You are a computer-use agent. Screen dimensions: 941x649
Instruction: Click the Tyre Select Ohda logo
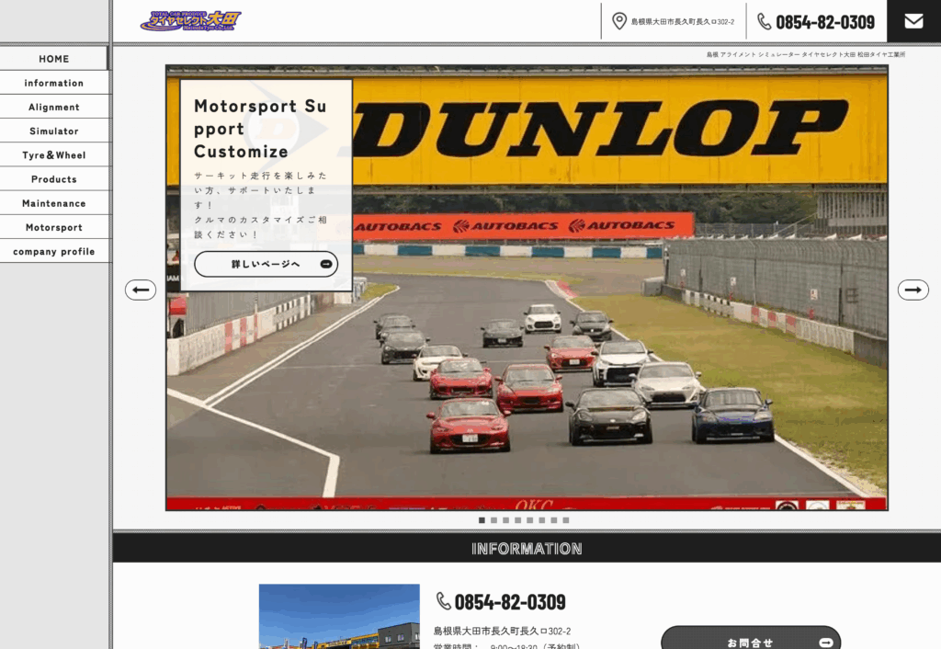[x=190, y=20]
